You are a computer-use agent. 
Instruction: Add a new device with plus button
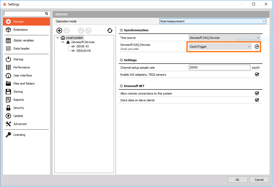pyautogui.click(x=59, y=31)
